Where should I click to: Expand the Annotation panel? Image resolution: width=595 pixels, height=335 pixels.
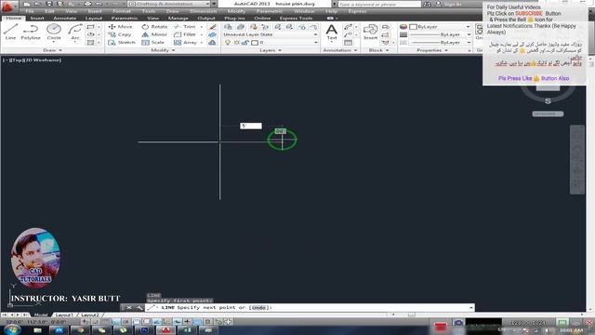(x=339, y=50)
